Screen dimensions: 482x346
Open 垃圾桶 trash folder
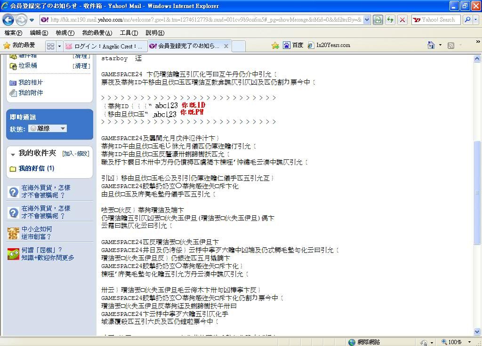pos(27,66)
